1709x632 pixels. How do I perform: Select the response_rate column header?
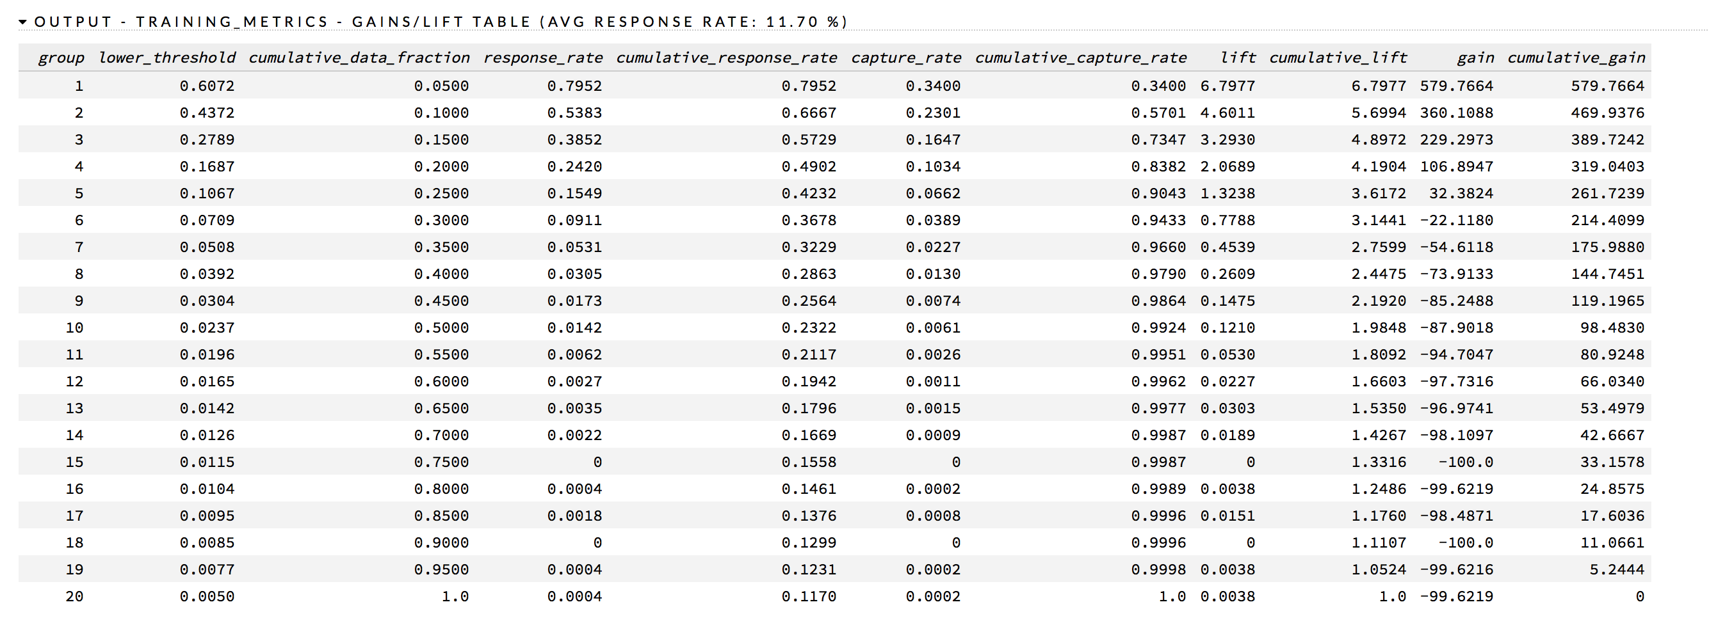(543, 58)
